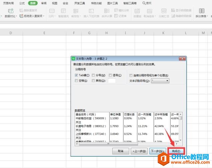Click the 有效性 validation icon
212x168 pixels.
76,11
